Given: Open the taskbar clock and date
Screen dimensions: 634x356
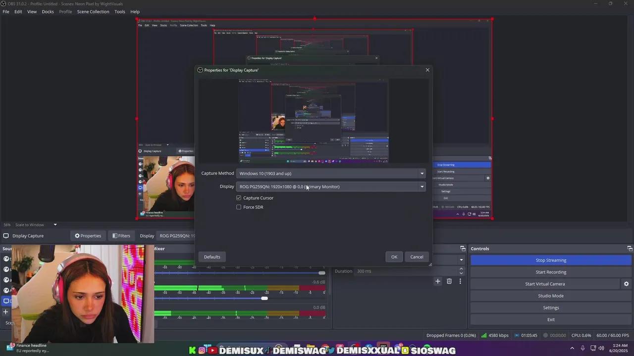Looking at the screenshot, I should 620,348.
